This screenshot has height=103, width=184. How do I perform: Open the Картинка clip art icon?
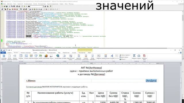click(x=31, y=57)
